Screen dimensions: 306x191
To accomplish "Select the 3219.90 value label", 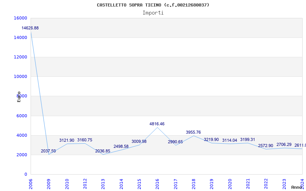I will [211, 139].
